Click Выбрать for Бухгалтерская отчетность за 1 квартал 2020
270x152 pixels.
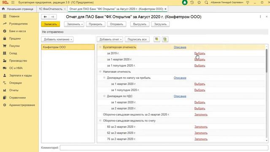pyautogui.click(x=200, y=60)
